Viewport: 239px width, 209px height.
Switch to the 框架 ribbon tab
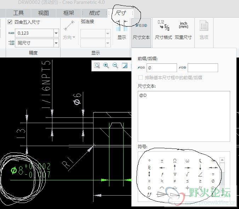pyautogui.click(x=69, y=13)
